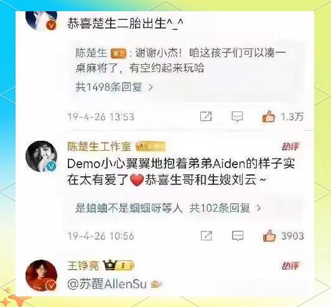Screen dimensions: 331x307
Task: Open 陈楚生工作室 profile avatar
Action: pos(41,156)
